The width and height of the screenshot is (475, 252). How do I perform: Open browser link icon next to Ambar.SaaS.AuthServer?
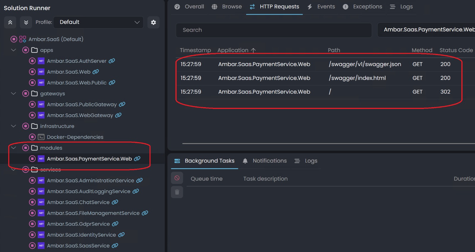(112, 61)
